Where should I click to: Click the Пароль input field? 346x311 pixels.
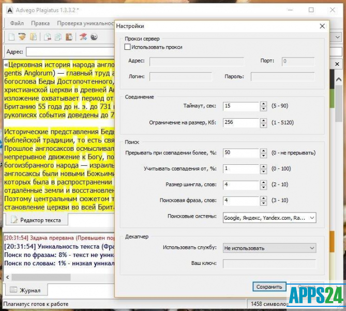pyautogui.click(x=282, y=77)
